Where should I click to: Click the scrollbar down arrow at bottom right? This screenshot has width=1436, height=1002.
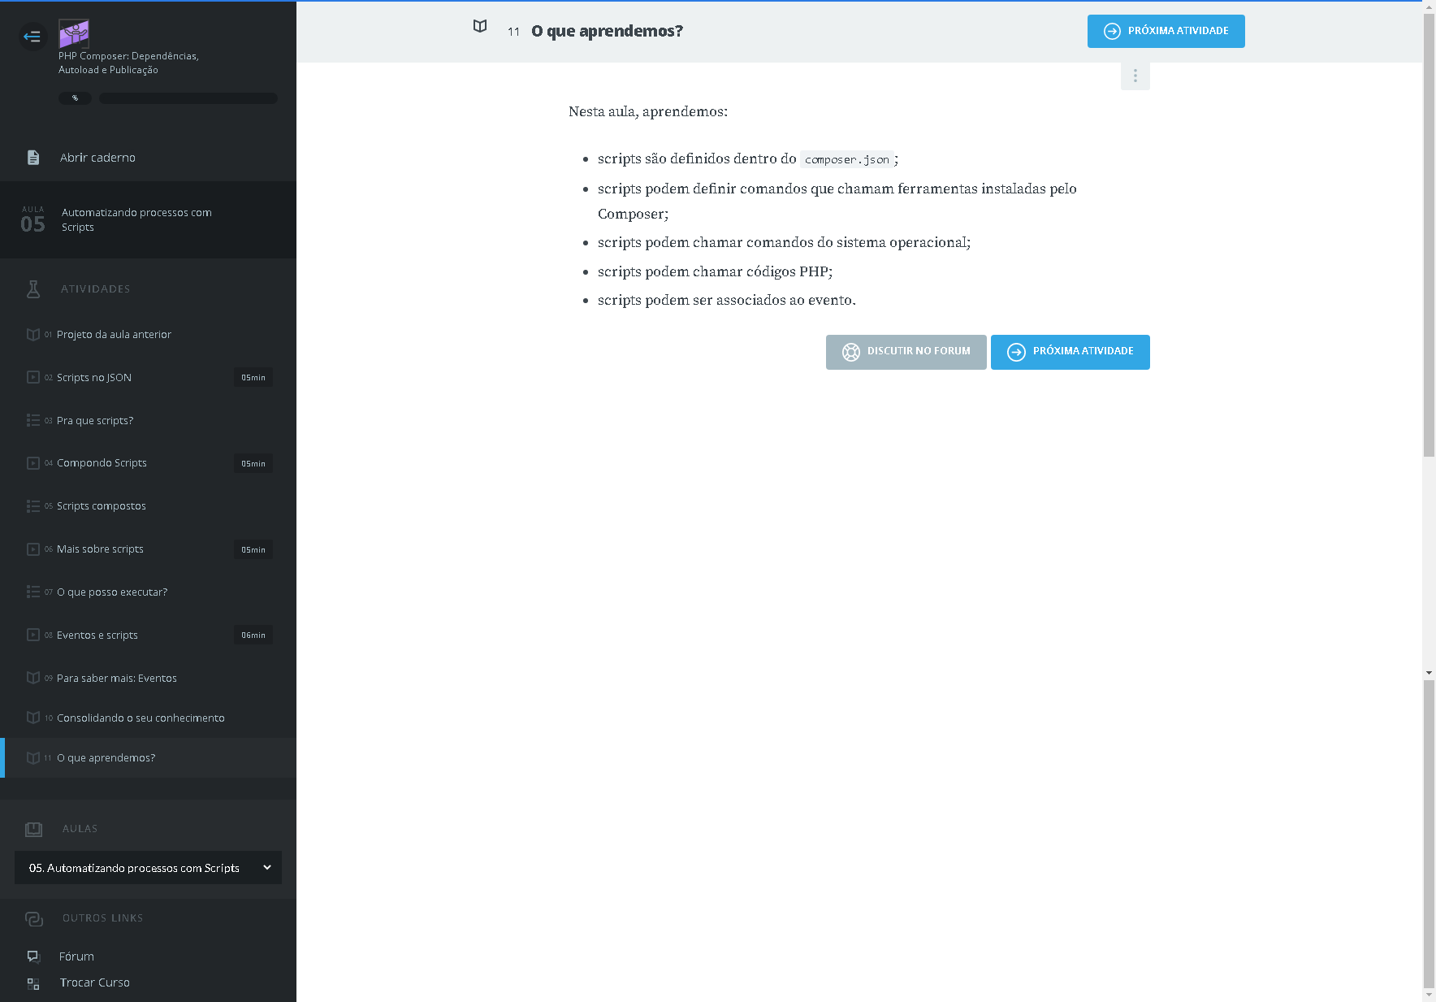[1429, 995]
